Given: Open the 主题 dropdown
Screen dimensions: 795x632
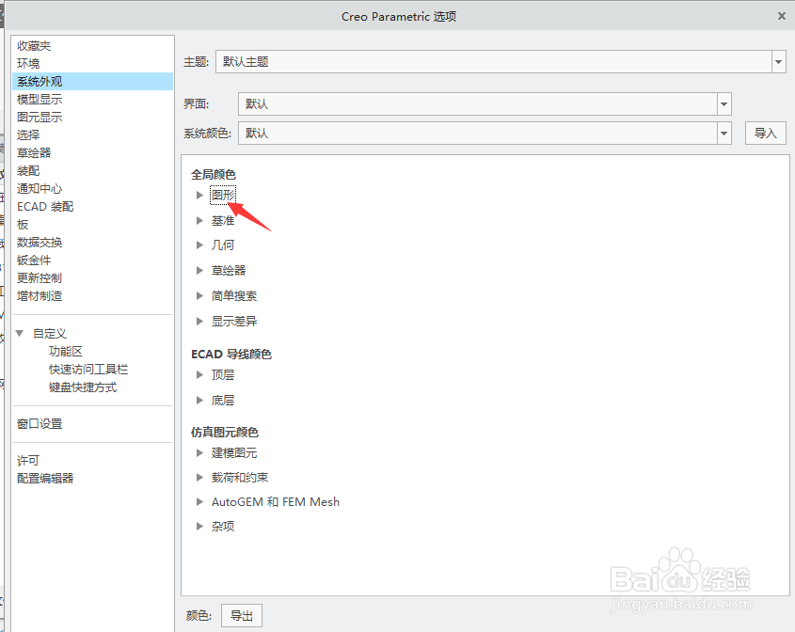Looking at the screenshot, I should click(779, 62).
